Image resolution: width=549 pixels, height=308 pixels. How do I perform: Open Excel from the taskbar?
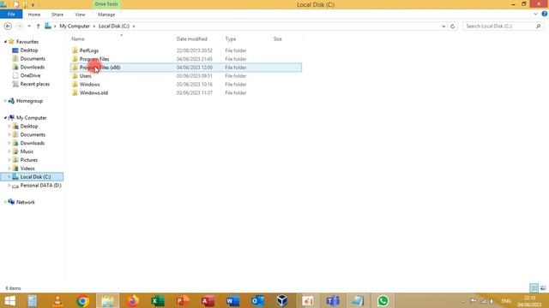158,300
